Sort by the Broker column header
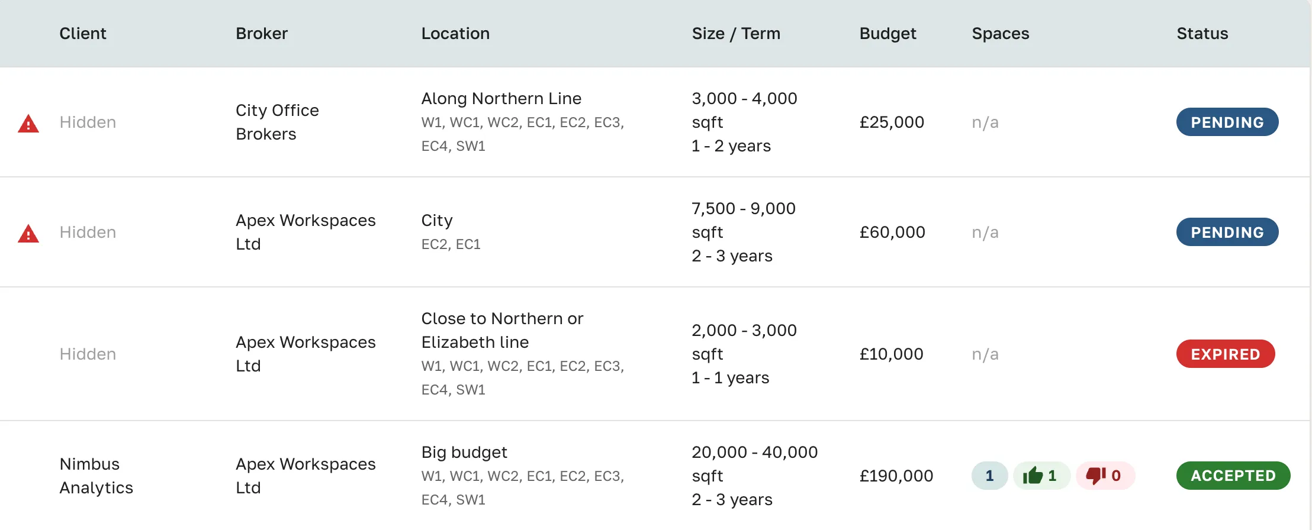1312x530 pixels. 262,34
